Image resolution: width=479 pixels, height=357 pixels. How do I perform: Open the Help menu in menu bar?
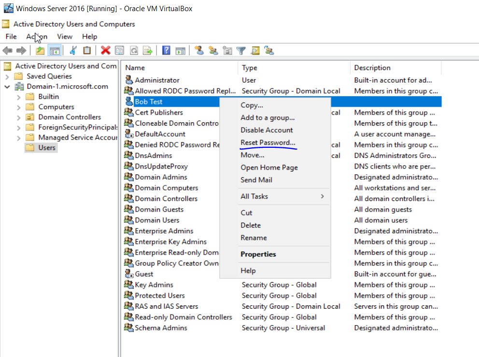(89, 36)
